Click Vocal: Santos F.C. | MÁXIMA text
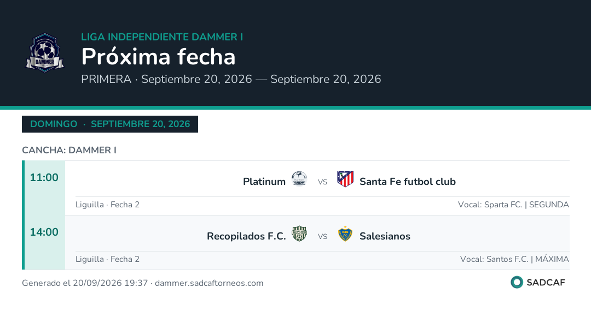591x311 pixels. pyautogui.click(x=514, y=259)
